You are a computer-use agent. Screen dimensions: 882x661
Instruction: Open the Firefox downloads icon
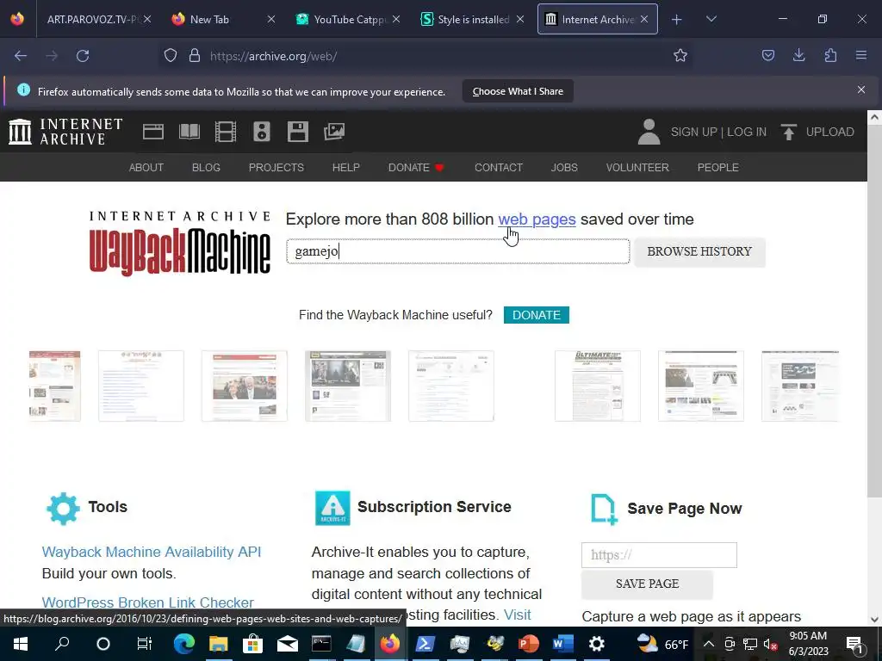[798, 55]
